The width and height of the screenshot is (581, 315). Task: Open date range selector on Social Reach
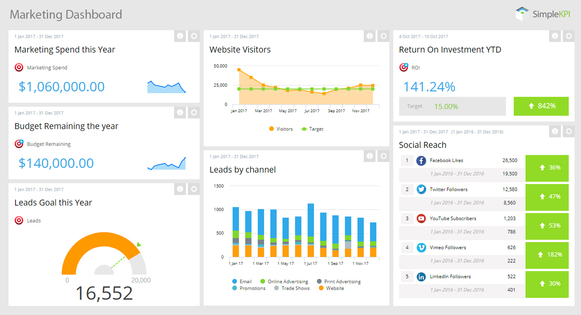pos(423,131)
